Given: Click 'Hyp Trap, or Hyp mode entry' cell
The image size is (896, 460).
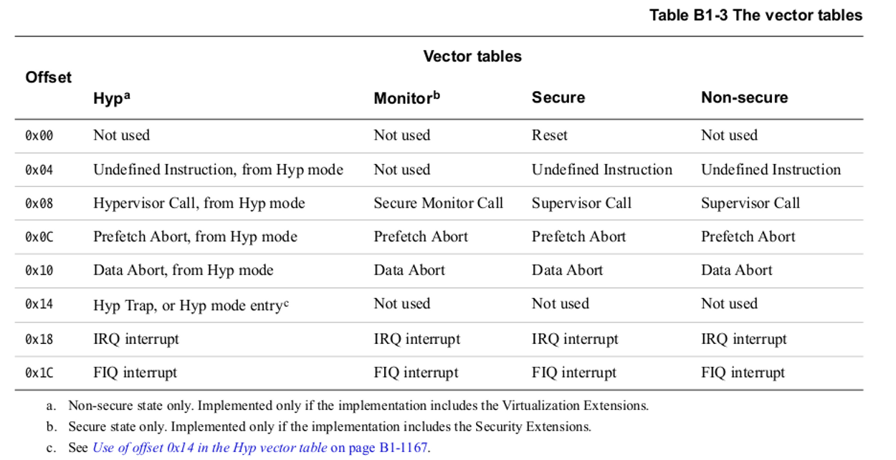Looking at the screenshot, I should coord(191,305).
